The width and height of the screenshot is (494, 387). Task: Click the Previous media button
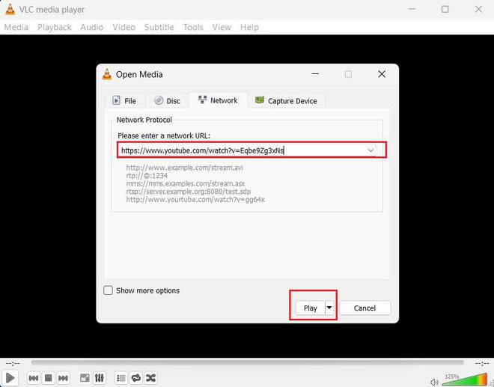(x=34, y=378)
